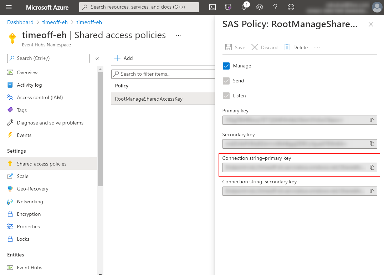Open Cloud Shell from the top bar

[x=212, y=7]
